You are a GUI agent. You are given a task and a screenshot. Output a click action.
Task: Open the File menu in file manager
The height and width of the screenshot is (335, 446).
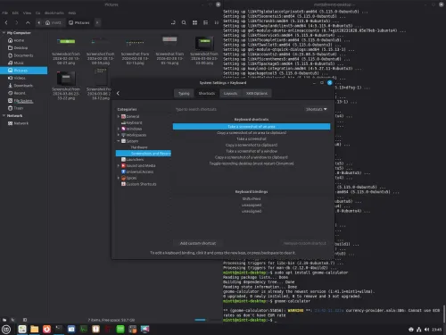5,13
